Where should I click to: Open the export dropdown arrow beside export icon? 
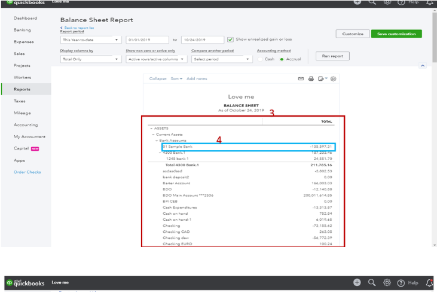pos(326,78)
